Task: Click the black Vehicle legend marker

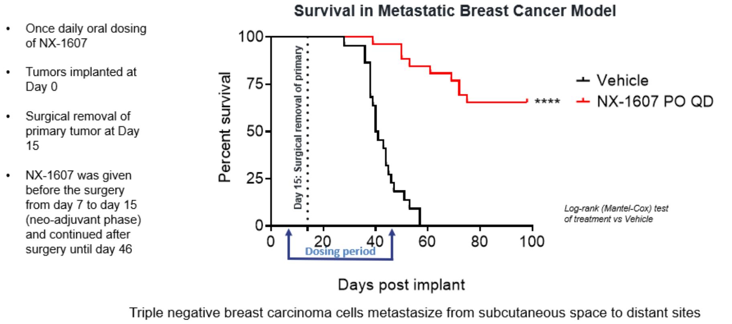Action: (583, 80)
